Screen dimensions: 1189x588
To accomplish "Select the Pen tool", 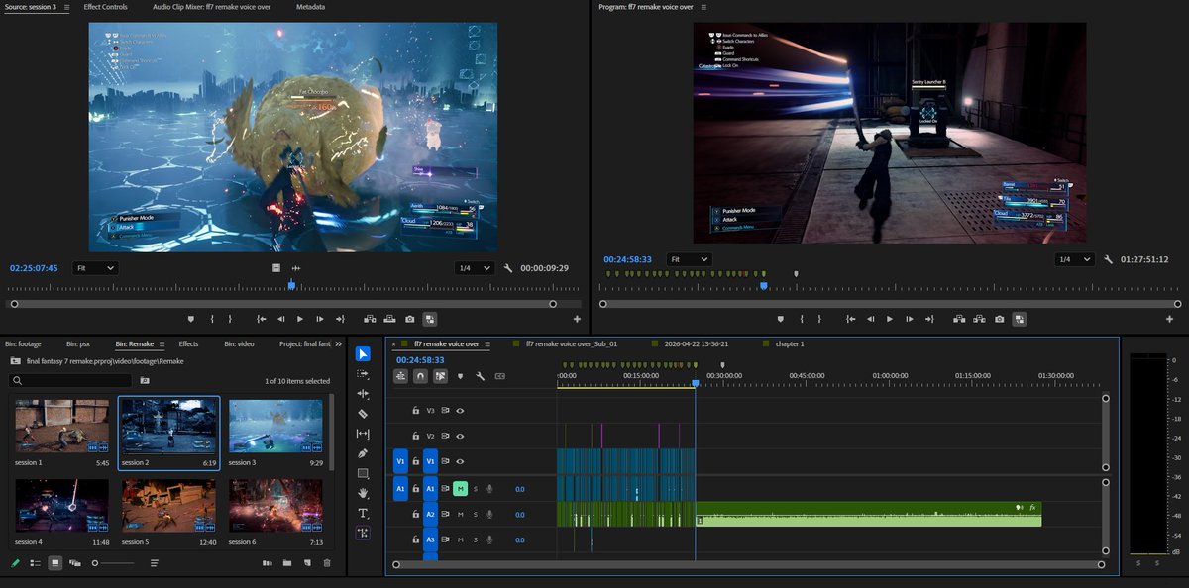I will [x=363, y=453].
